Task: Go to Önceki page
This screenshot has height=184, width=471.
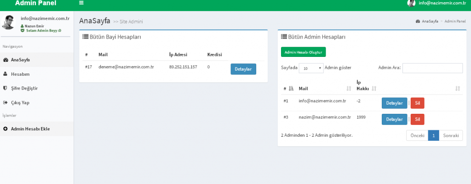Action: [417, 135]
